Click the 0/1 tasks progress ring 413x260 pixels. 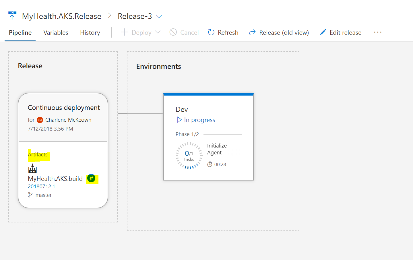[x=189, y=156]
